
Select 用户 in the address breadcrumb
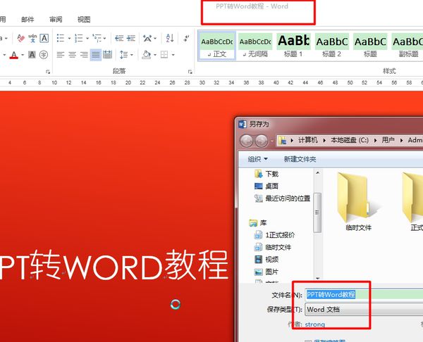pyautogui.click(x=388, y=140)
